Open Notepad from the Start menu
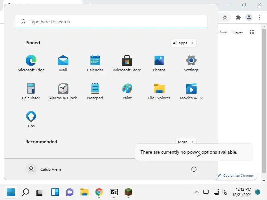 tap(95, 91)
